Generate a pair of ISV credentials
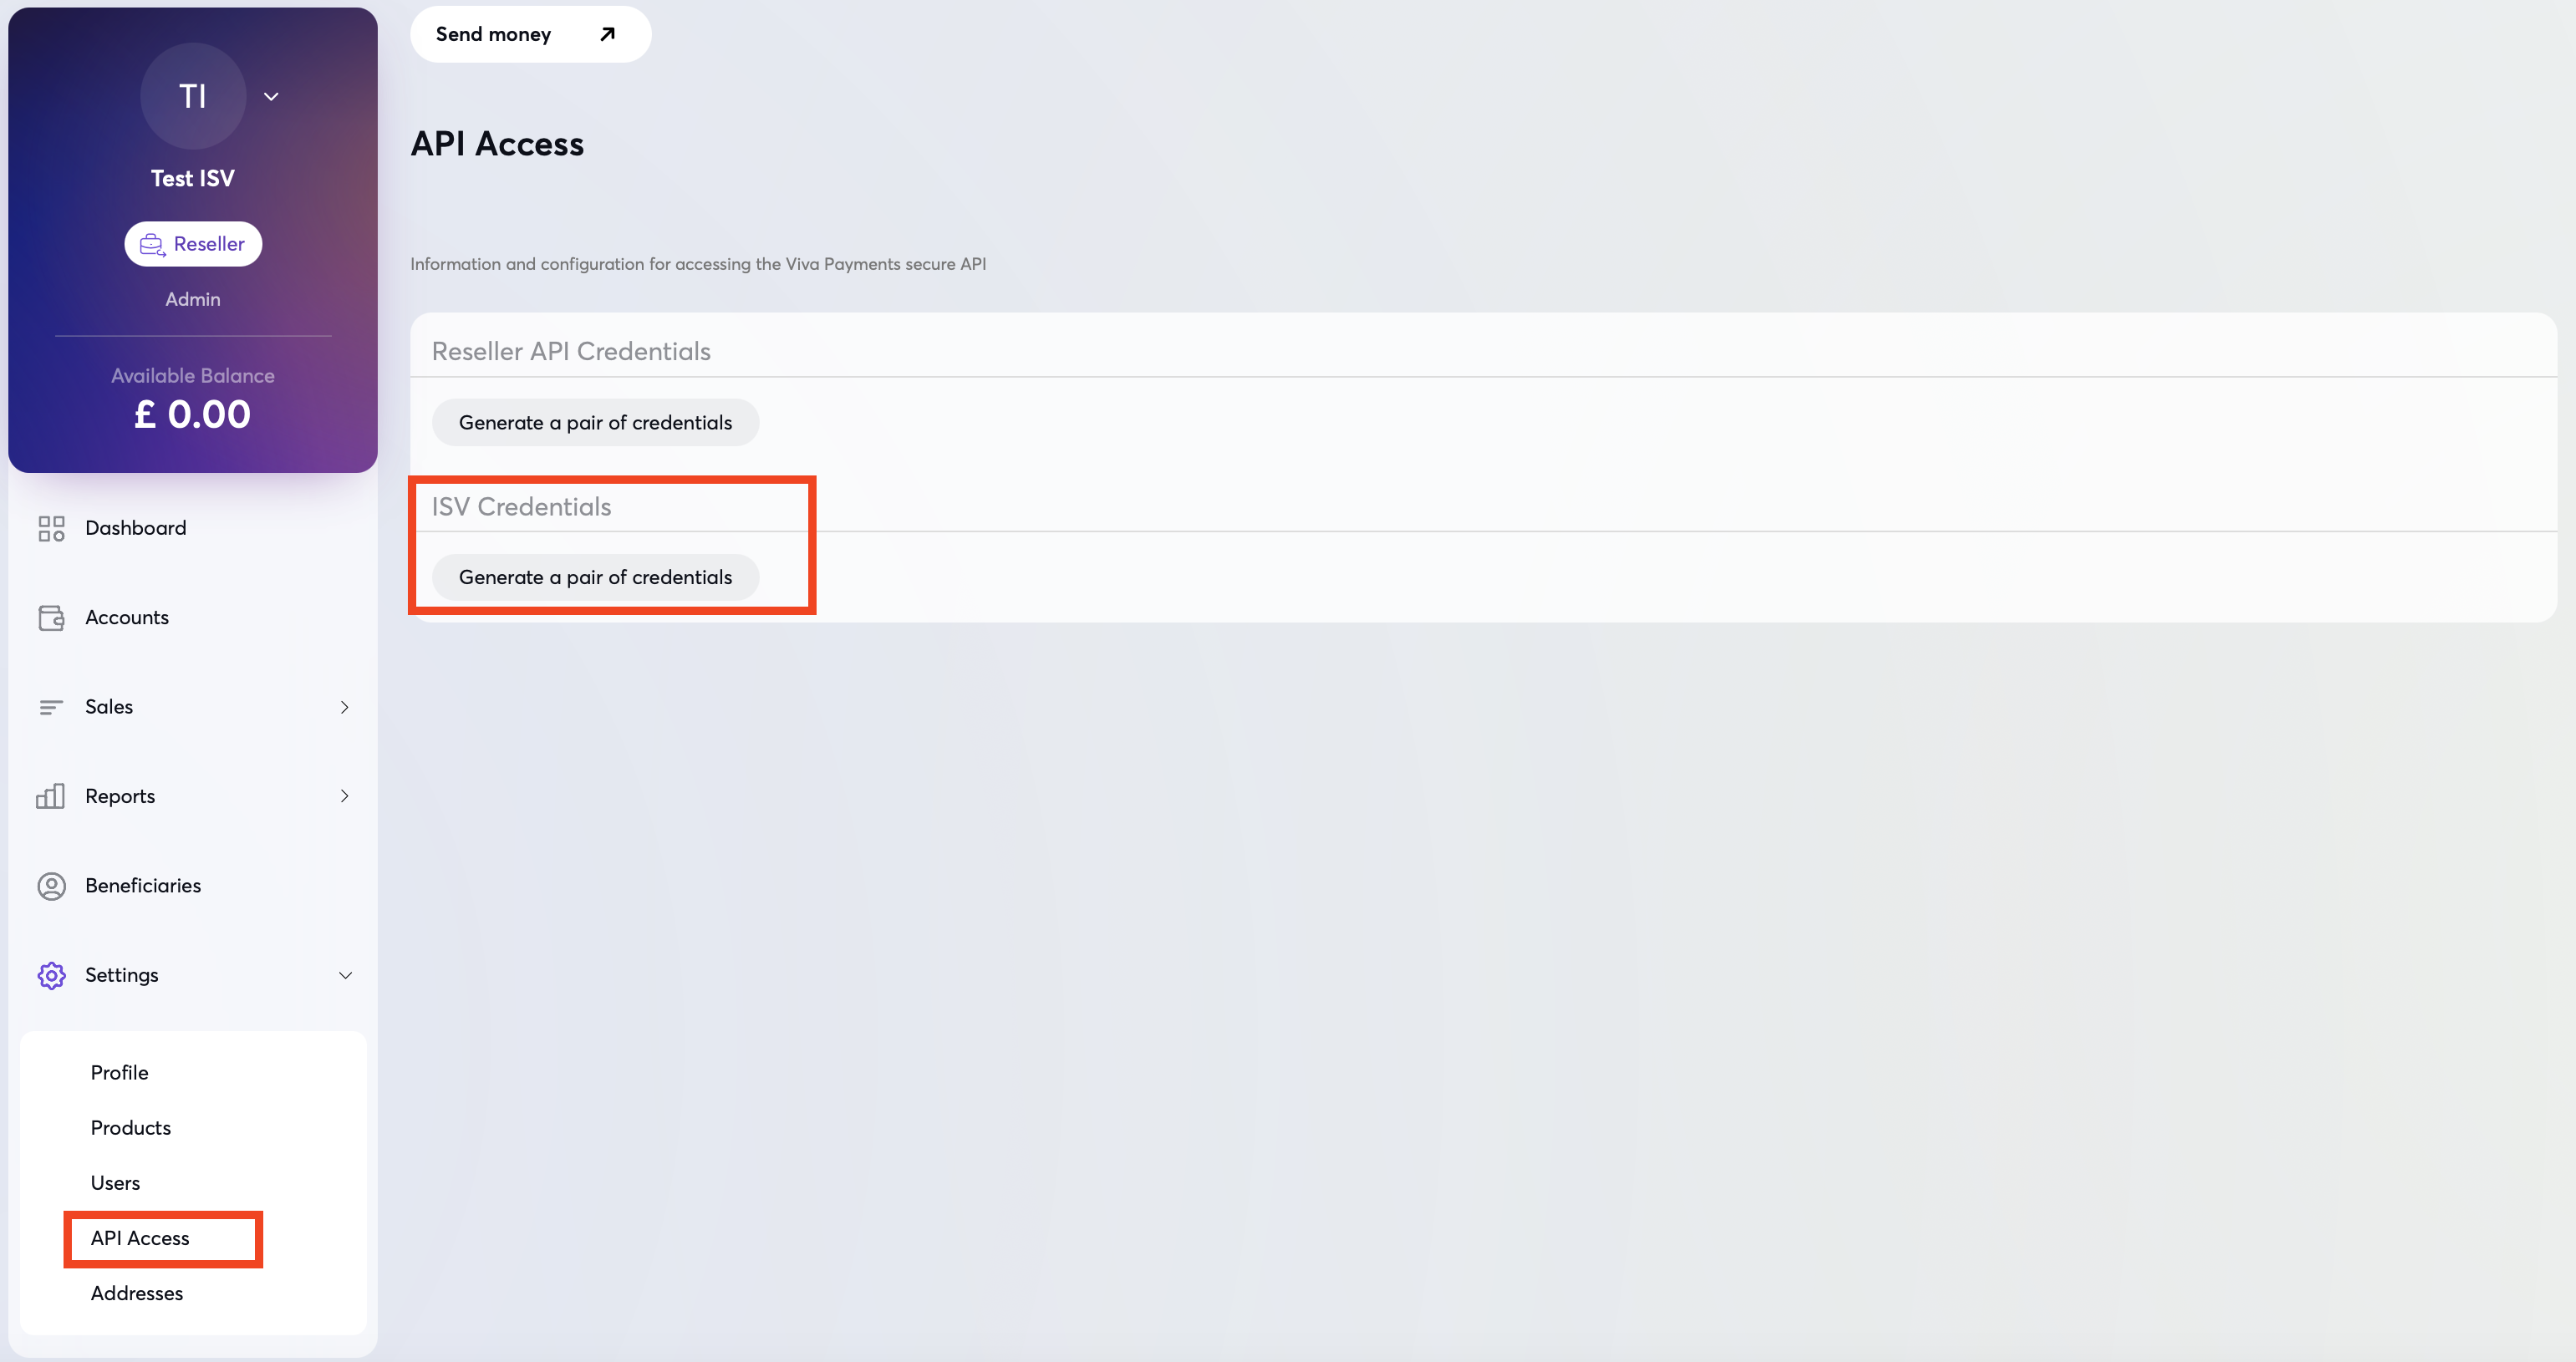Viewport: 2576px width, 1362px height. pos(595,577)
